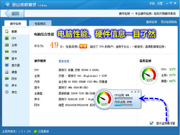The height and width of the screenshot is (135, 180).
Task: Click the 中等 performance level badge
Action: tap(83, 46)
